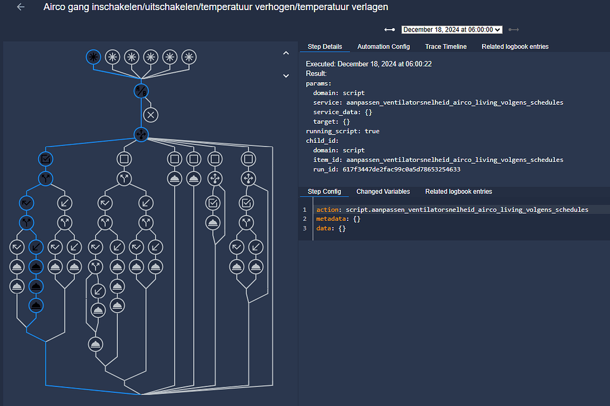The height and width of the screenshot is (406, 610).
Task: Click the X circle node below condition
Action: (151, 115)
